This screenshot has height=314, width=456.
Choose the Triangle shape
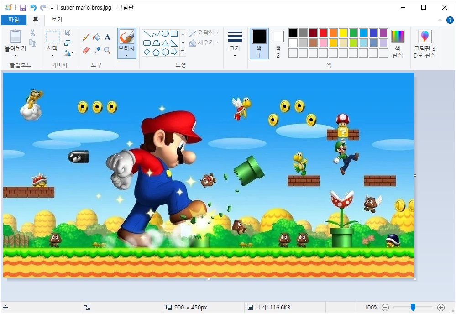click(165, 43)
